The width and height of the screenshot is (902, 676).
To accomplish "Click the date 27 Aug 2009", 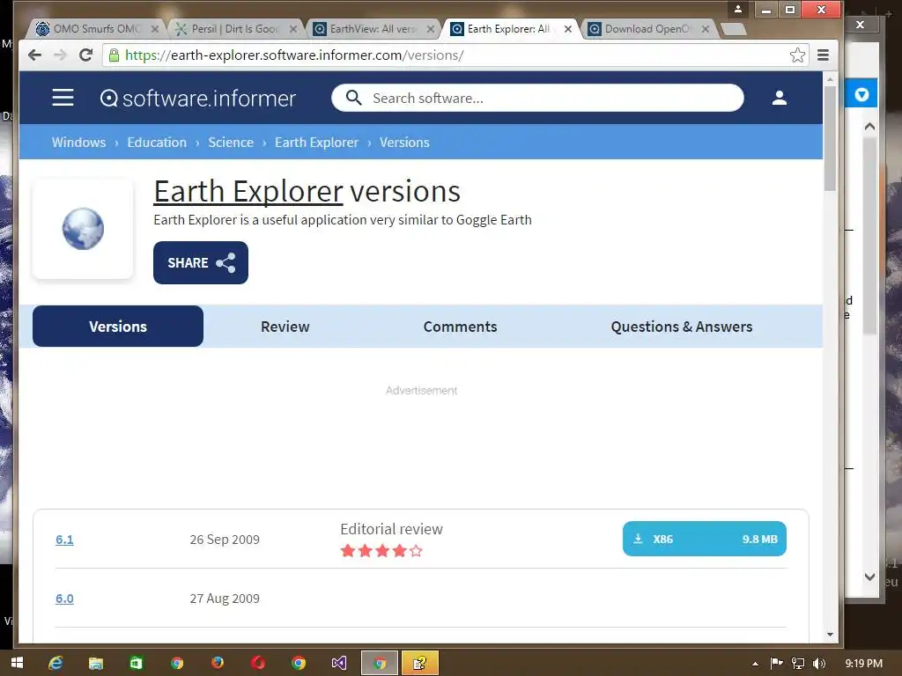I will click(x=225, y=599).
